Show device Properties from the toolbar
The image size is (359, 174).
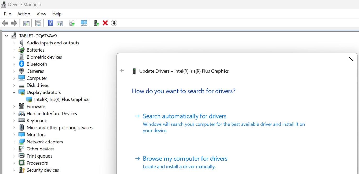click(x=38, y=23)
